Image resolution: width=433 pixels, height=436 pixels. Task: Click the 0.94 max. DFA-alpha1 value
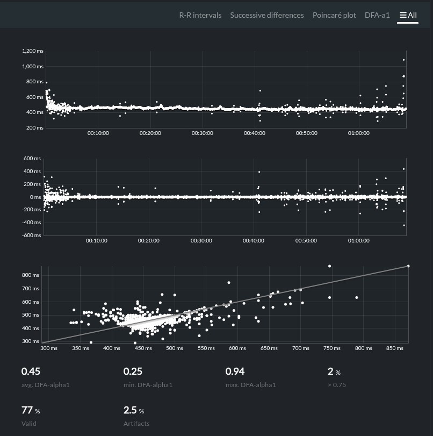(235, 371)
